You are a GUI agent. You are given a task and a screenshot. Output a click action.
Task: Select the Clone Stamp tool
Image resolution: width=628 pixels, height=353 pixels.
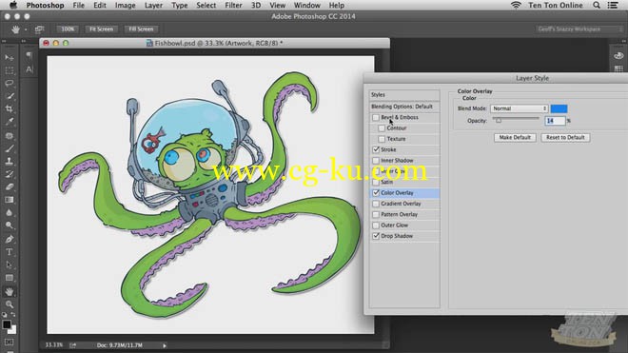click(x=10, y=162)
